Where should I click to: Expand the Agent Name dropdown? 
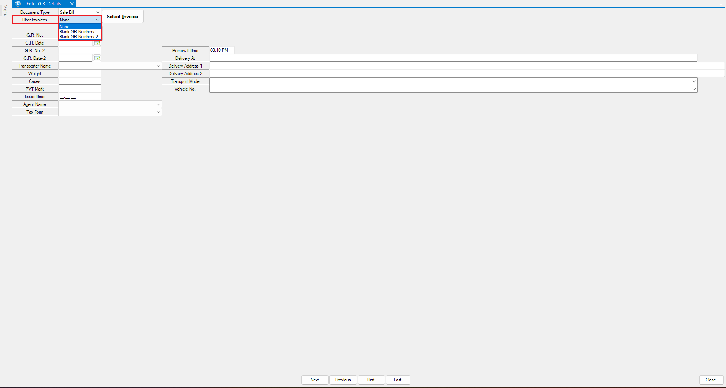coord(158,104)
